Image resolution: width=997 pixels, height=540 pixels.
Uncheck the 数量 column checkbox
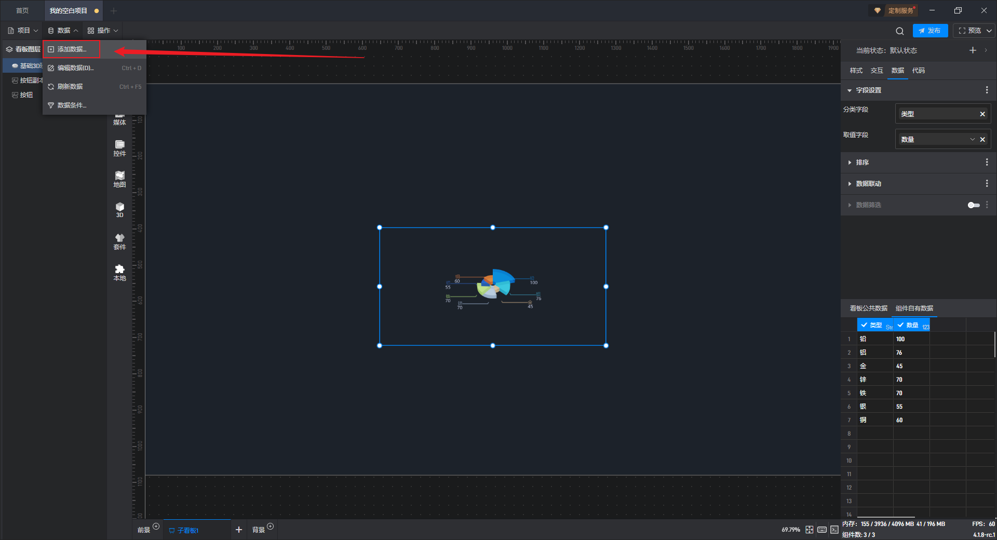900,325
